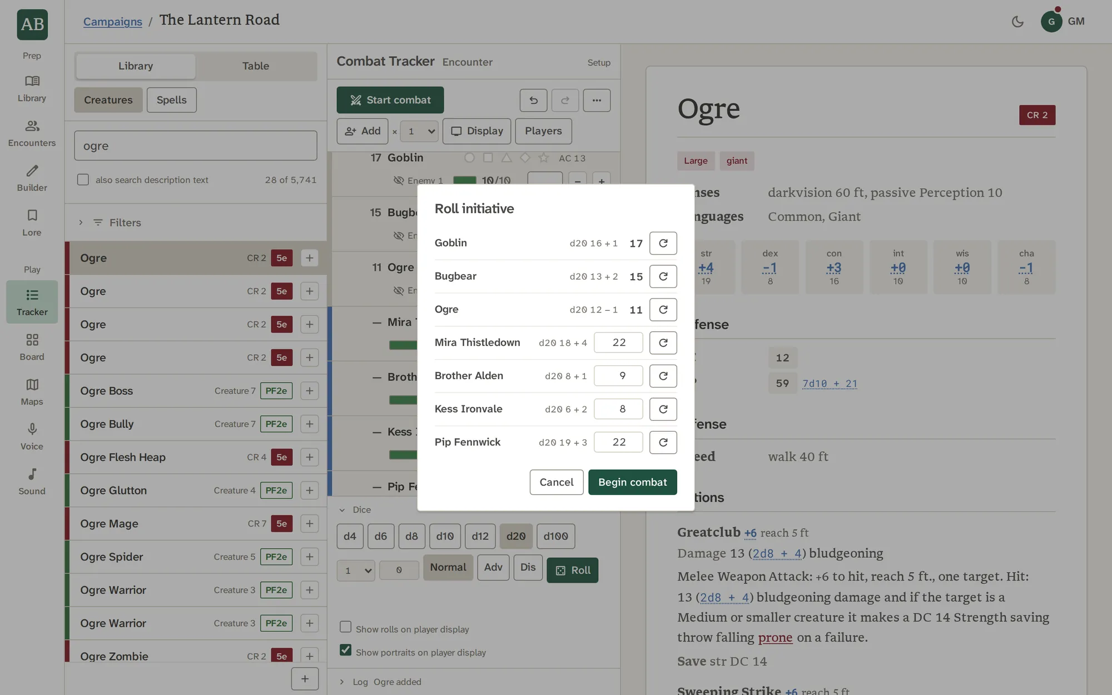Open the Sound sidebar section

point(32,481)
